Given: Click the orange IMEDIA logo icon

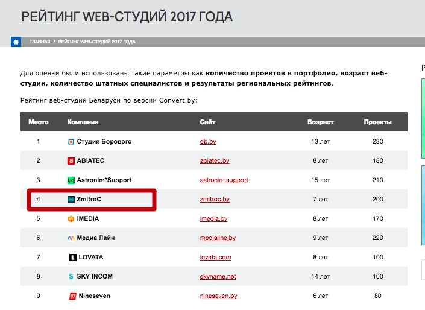Looking at the screenshot, I should click(x=71, y=218).
